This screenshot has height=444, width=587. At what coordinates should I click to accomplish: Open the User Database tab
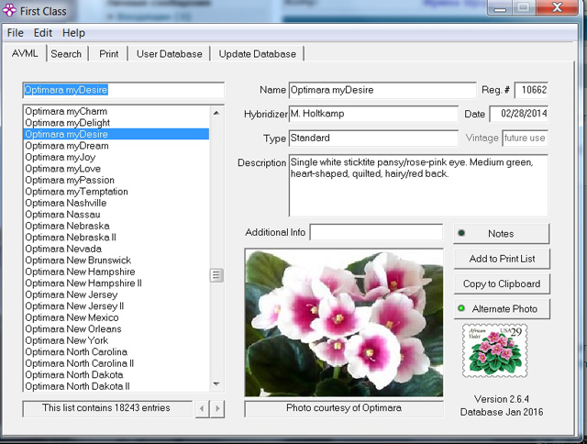(169, 54)
